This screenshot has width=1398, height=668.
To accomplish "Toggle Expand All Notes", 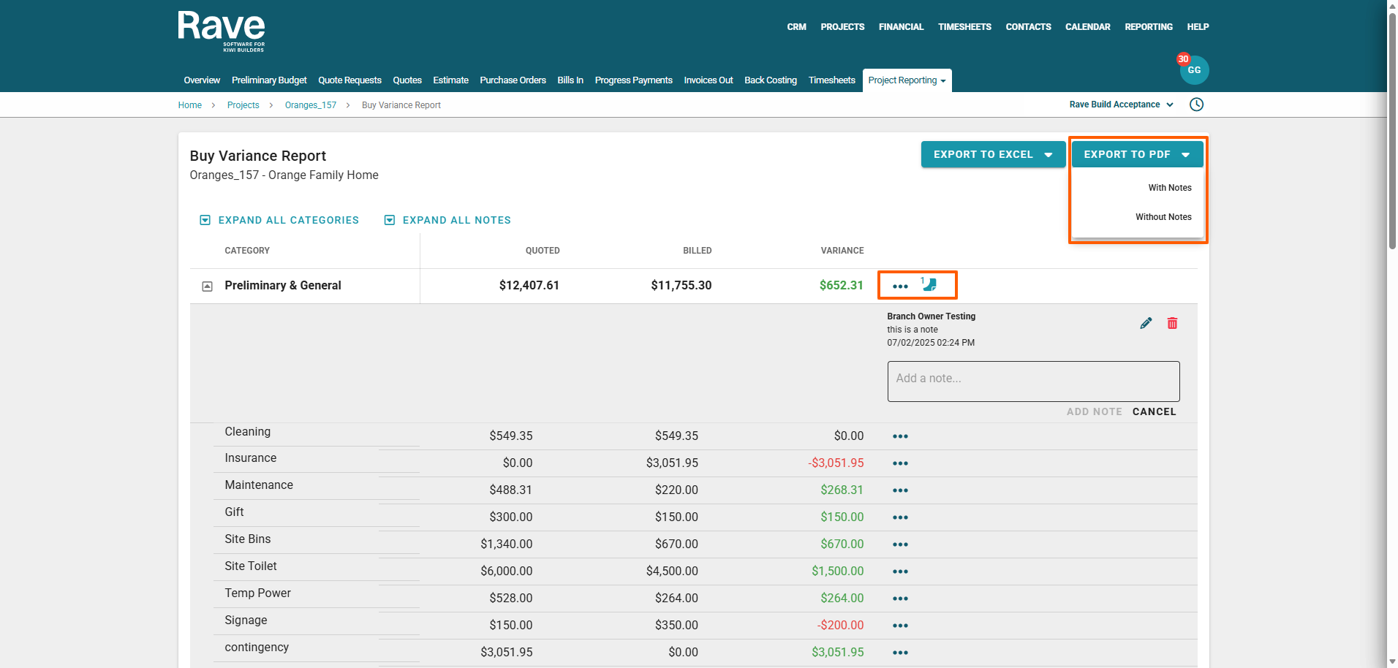I will (447, 220).
